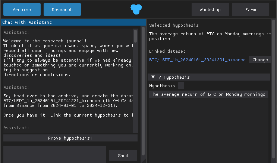
Task: Add a new hypothesis with plus button
Action: click(181, 86)
